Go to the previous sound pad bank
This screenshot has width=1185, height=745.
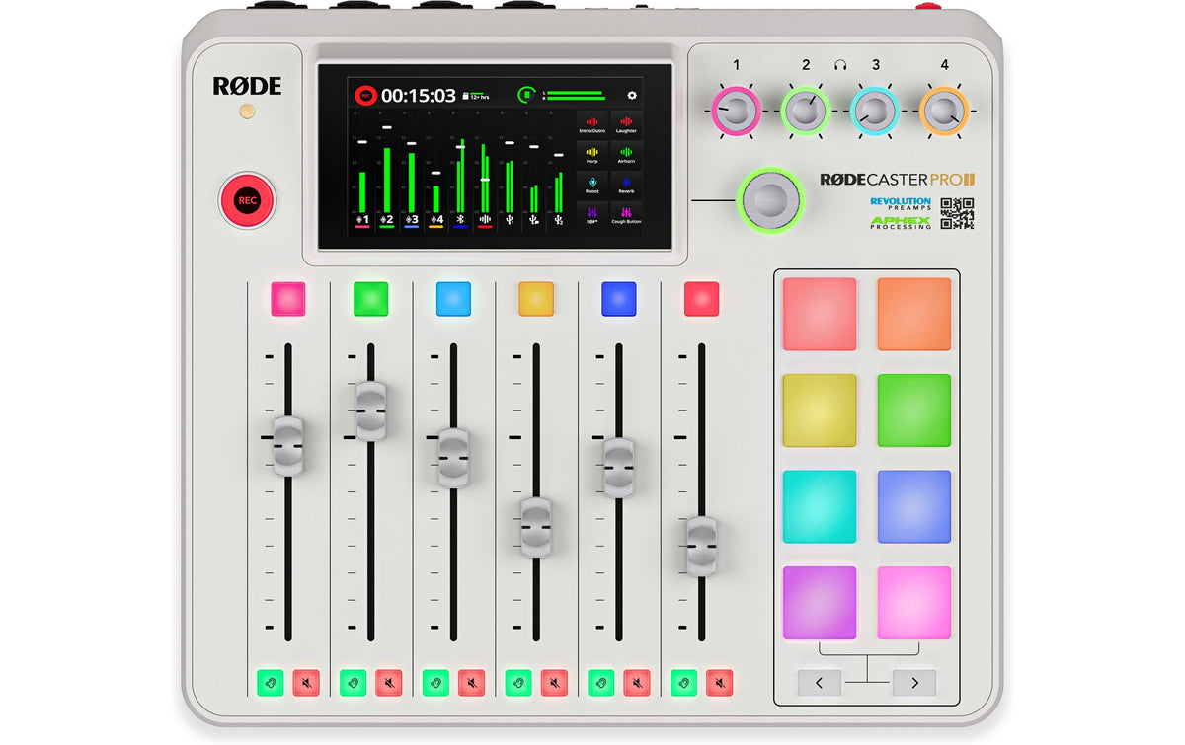coord(820,682)
